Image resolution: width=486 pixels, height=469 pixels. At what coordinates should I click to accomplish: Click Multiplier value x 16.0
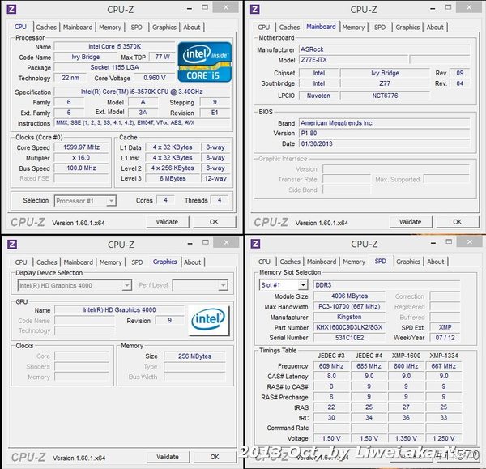pyautogui.click(x=82, y=158)
